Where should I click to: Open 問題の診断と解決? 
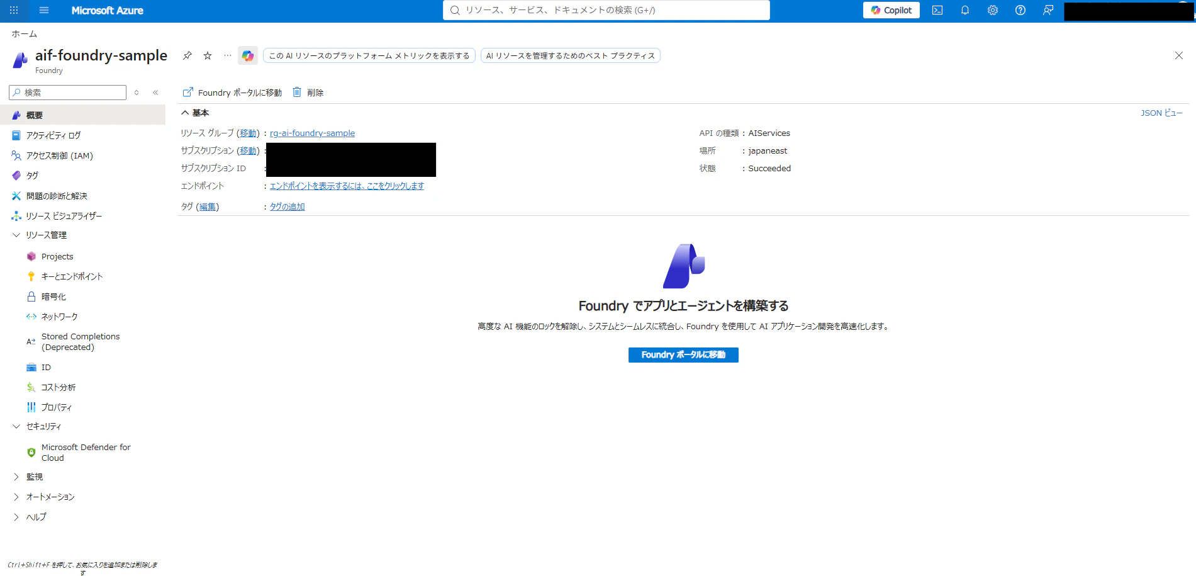pyautogui.click(x=82, y=196)
